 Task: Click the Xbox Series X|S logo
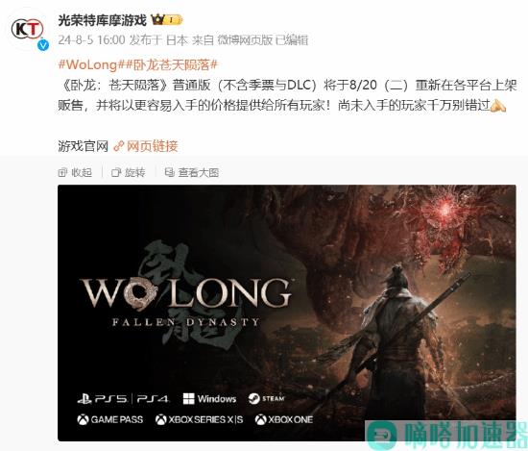[200, 419]
